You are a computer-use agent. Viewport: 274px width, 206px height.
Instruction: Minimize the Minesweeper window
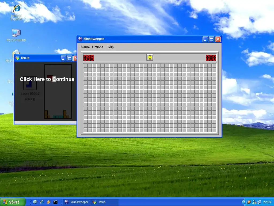(205, 39)
